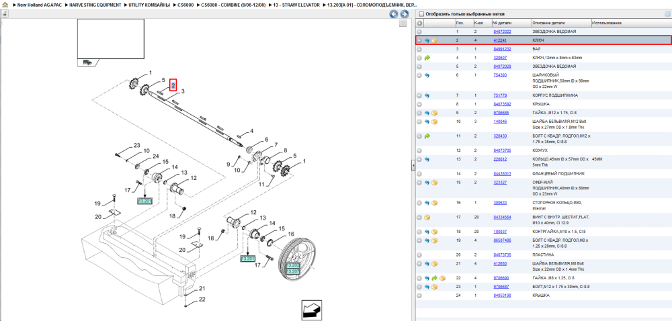Click callout 16 near the wheel

[x=291, y=234]
